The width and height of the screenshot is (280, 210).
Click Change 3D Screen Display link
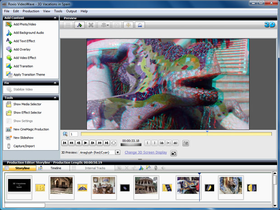(145, 152)
